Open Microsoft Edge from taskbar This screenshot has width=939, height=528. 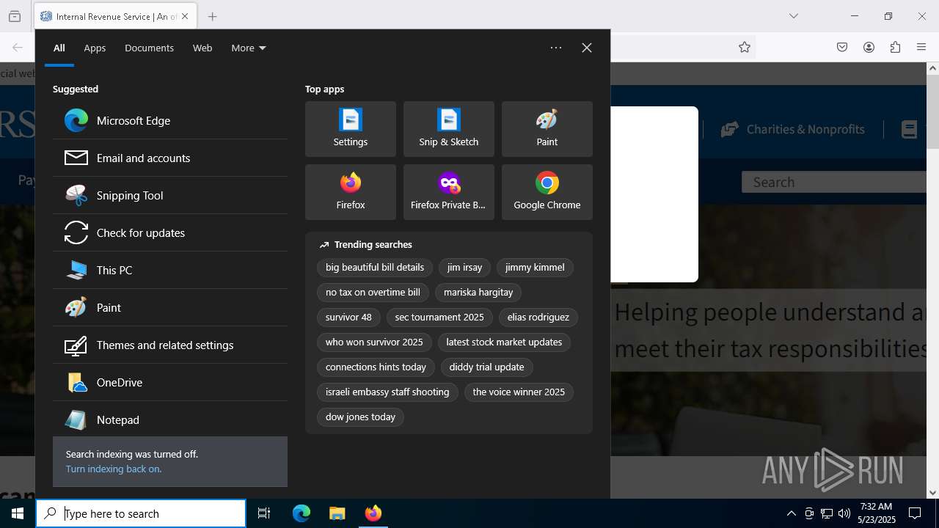302,513
